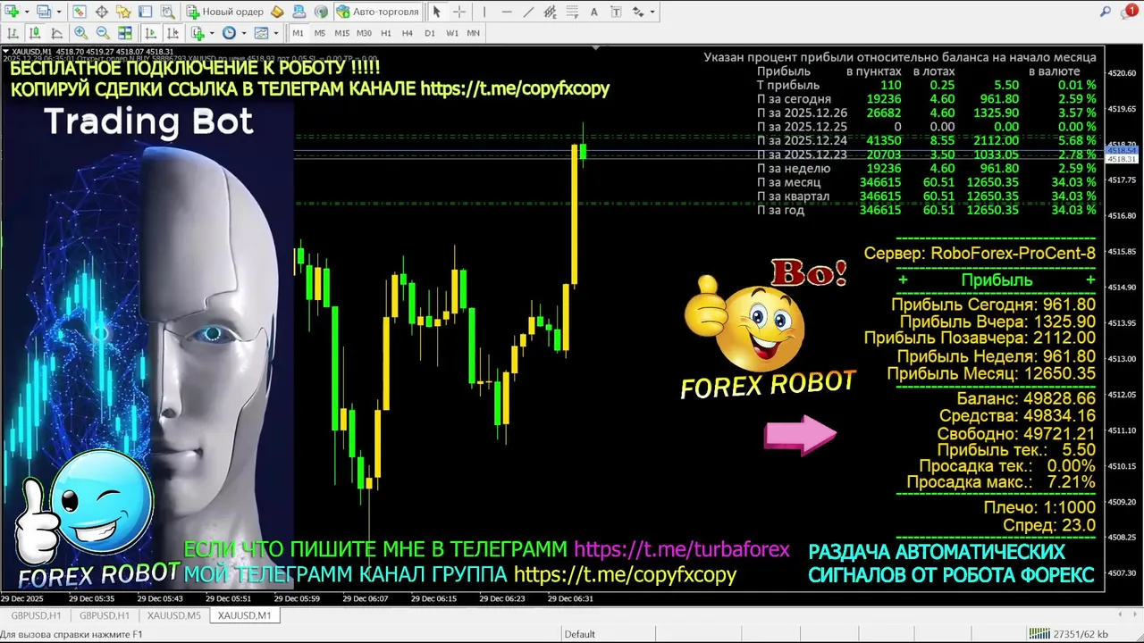Zoom out of the chart
Image resolution: width=1144 pixels, height=643 pixels.
point(103,33)
